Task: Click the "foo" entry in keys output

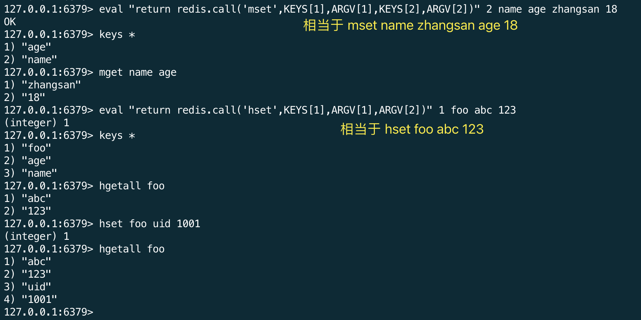Action: point(36,148)
